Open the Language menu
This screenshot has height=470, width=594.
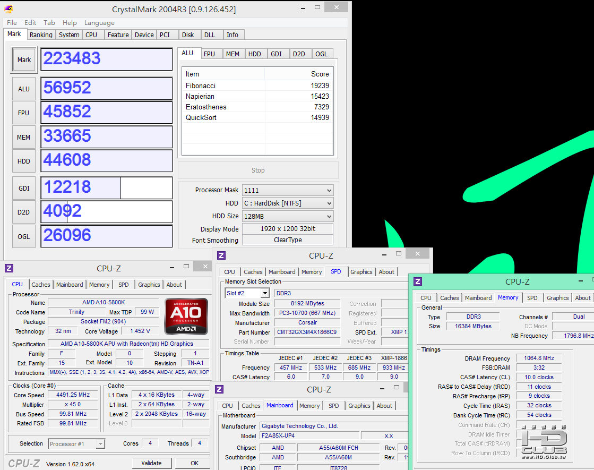click(x=99, y=23)
